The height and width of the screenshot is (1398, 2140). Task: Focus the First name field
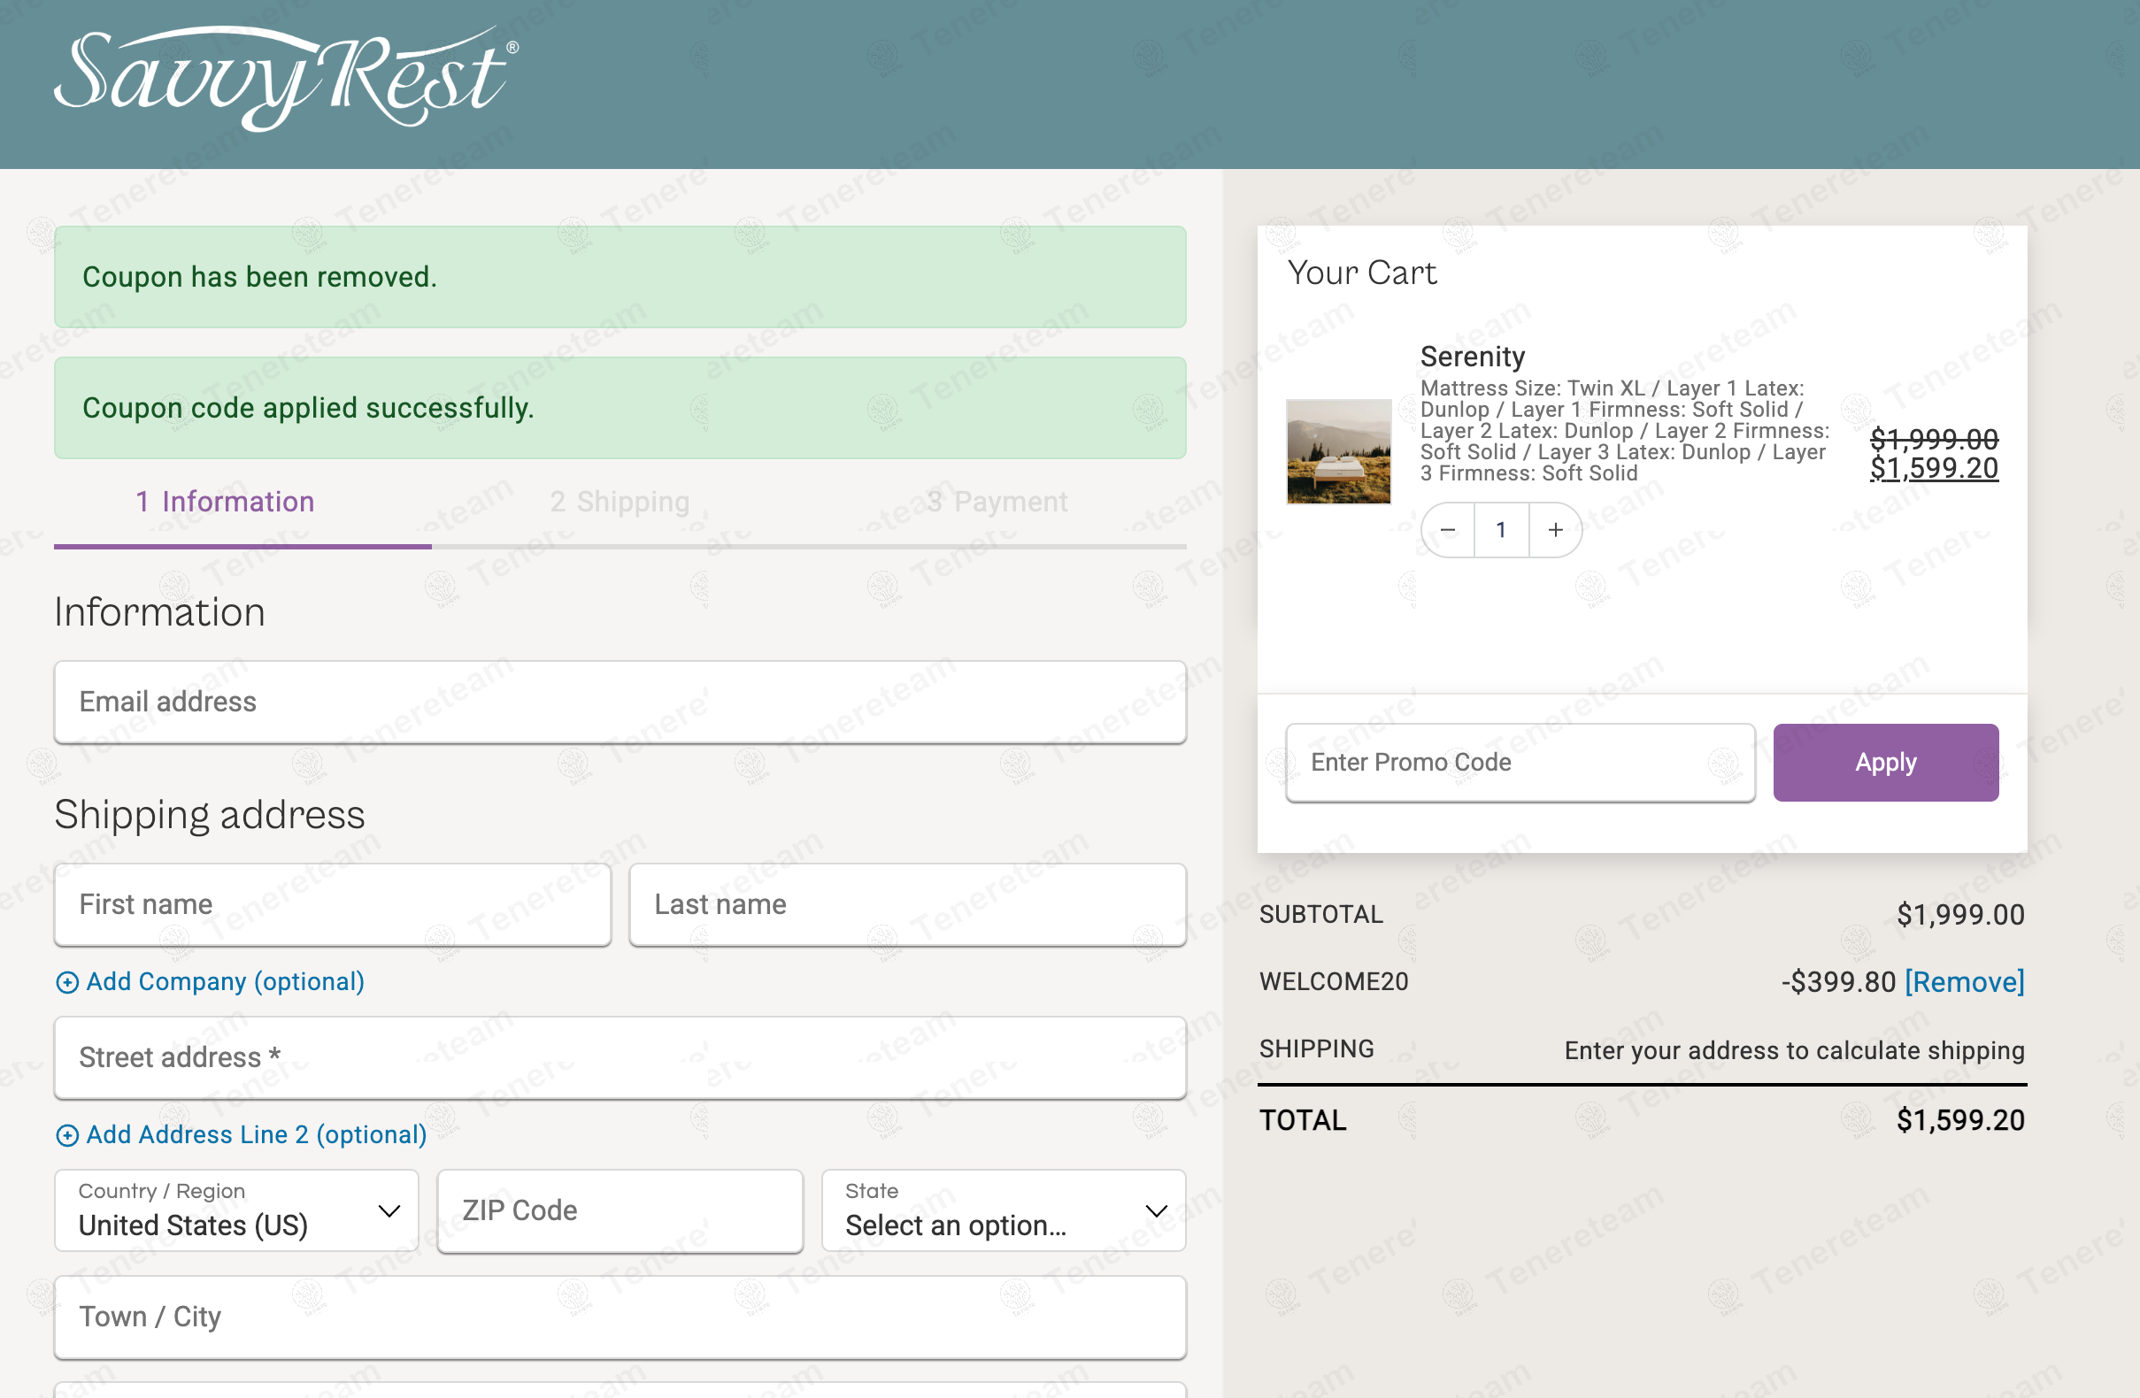coord(332,904)
